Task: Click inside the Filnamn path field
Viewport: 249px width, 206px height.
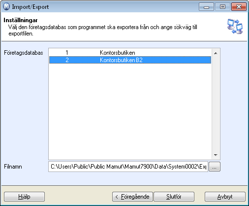Action: (128, 167)
